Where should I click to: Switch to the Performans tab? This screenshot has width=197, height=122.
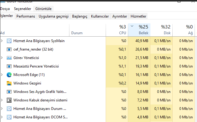coord(26,16)
